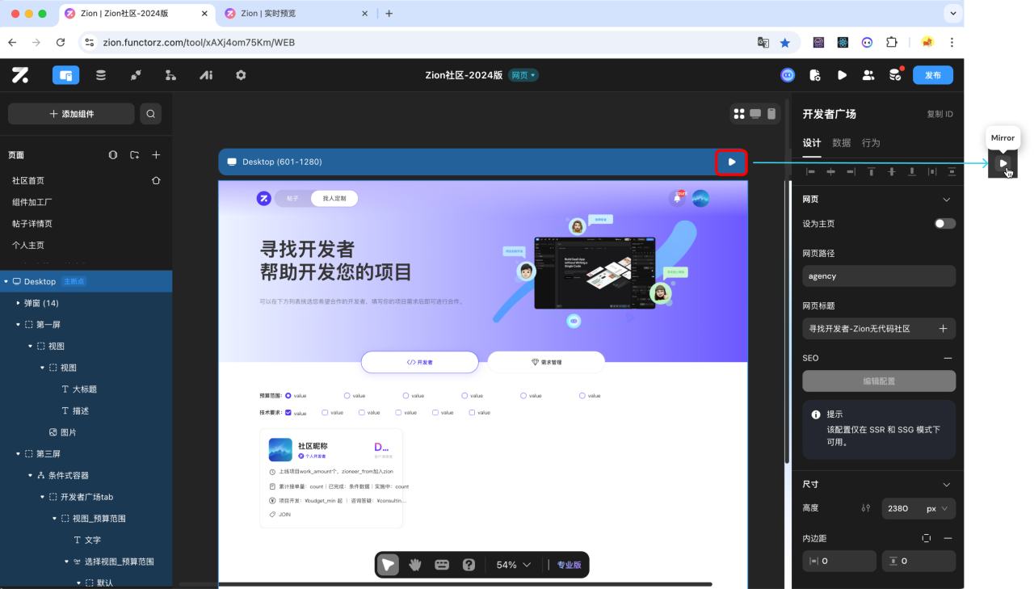Open project settings gear in top toolbar
1034x589 pixels.
tap(240, 74)
